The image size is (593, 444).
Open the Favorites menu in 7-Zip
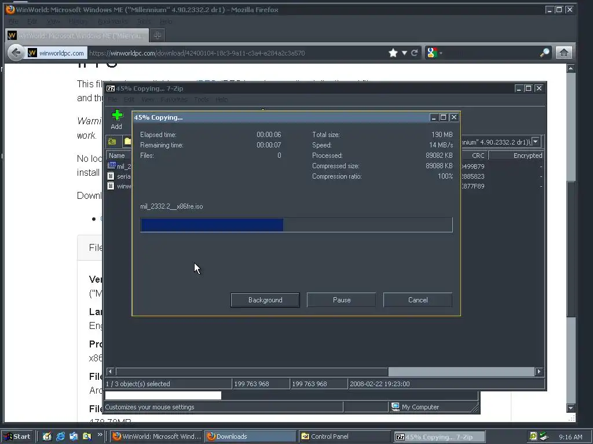(x=174, y=99)
